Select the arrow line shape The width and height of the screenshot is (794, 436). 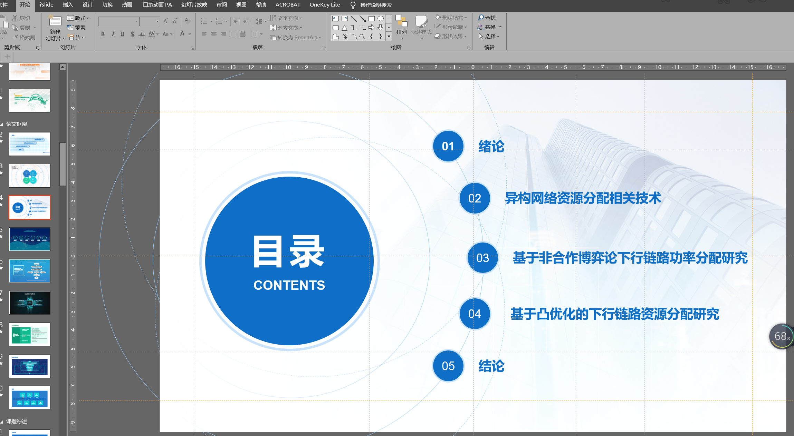pos(363,19)
